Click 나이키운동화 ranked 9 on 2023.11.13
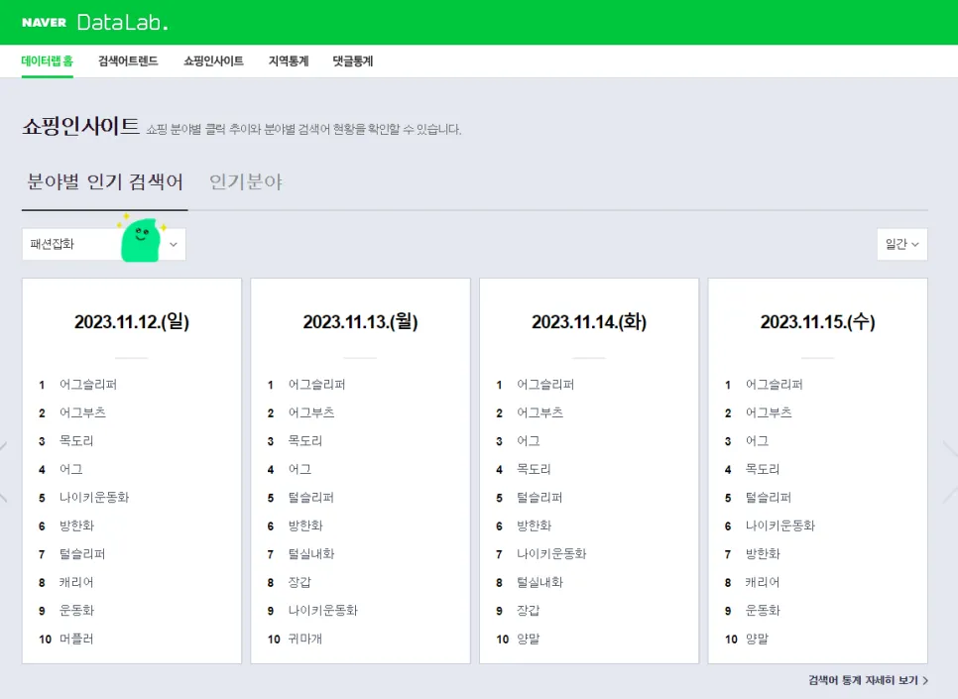958x699 pixels. pos(323,611)
